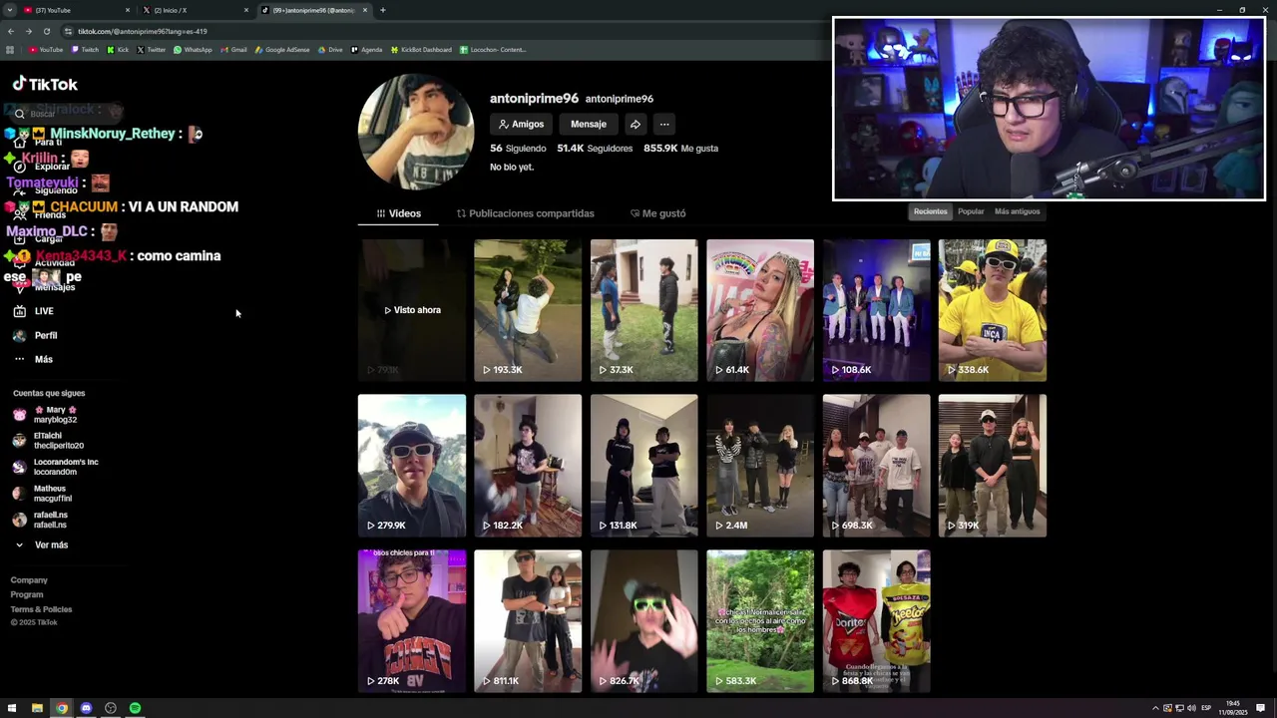Open File Explorer from the taskbar
1277x718 pixels.
click(37, 708)
